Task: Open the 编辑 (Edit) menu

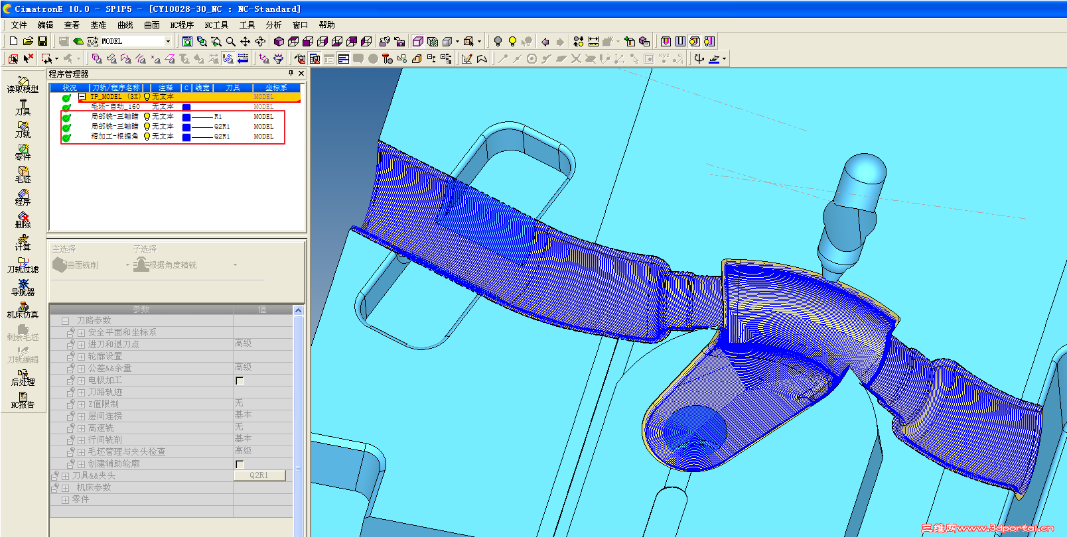Action: (x=45, y=25)
